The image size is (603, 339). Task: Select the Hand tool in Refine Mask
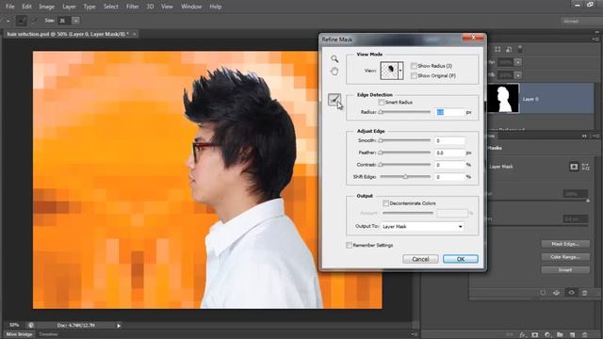pyautogui.click(x=334, y=72)
